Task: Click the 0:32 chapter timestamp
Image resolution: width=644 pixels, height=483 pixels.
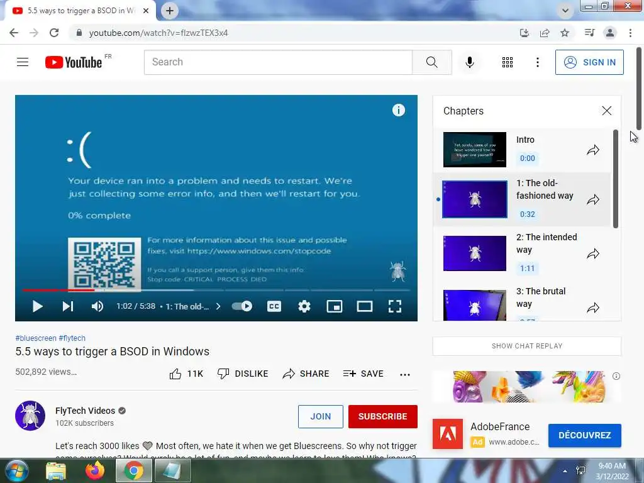Action: pos(528,214)
